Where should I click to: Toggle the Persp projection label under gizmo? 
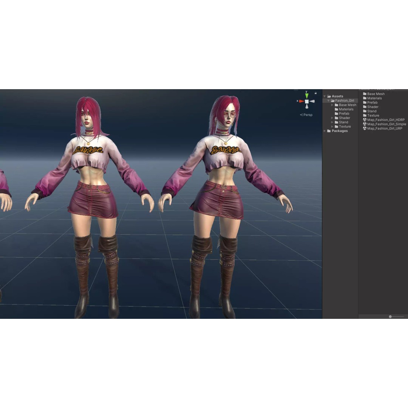[306, 115]
